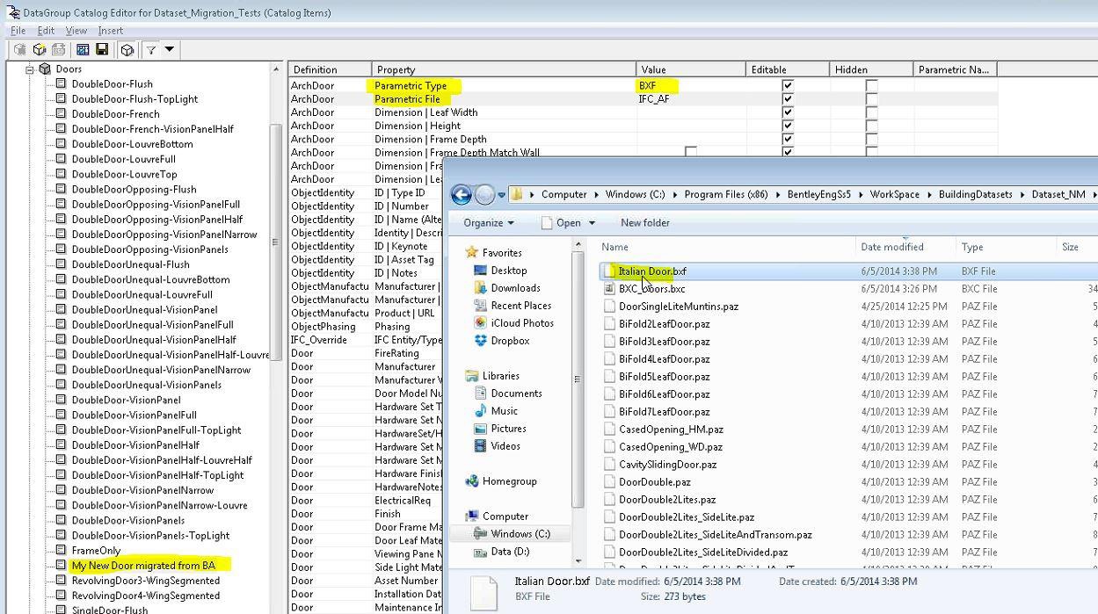Image resolution: width=1098 pixels, height=614 pixels.
Task: Click the funnel filter icon in toolbar
Action: pyautogui.click(x=151, y=50)
